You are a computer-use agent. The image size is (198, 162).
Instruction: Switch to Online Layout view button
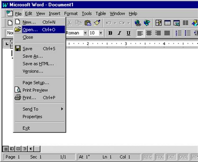coord(12,149)
